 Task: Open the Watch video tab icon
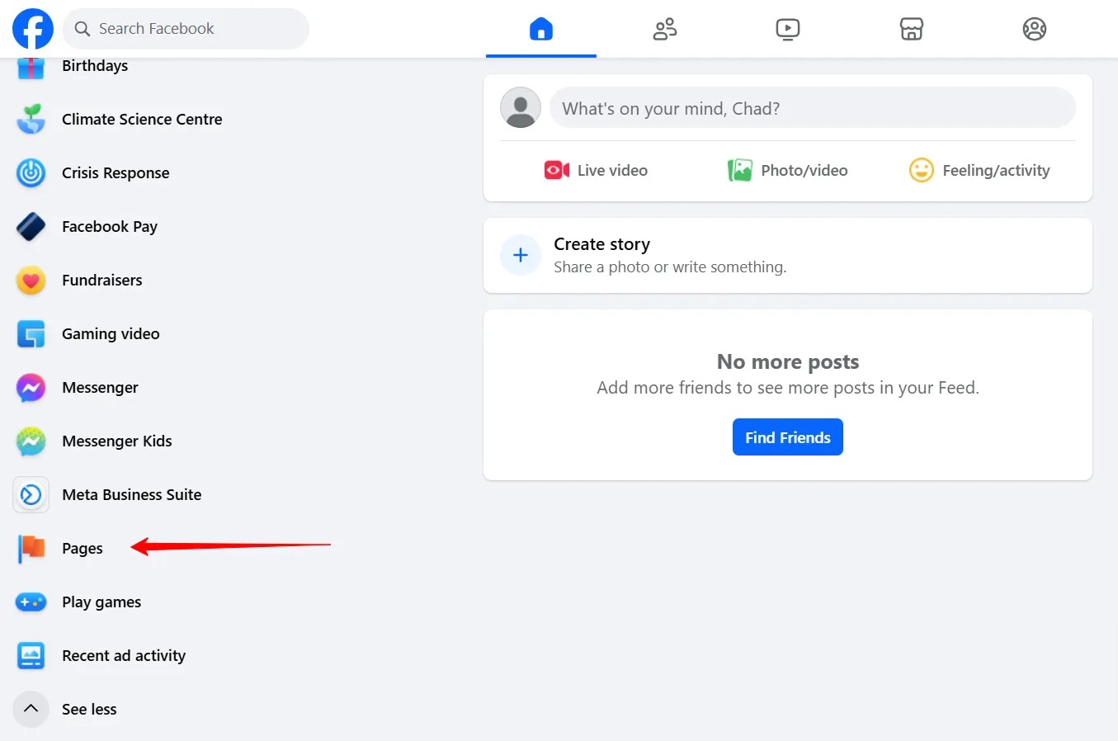pyautogui.click(x=788, y=29)
